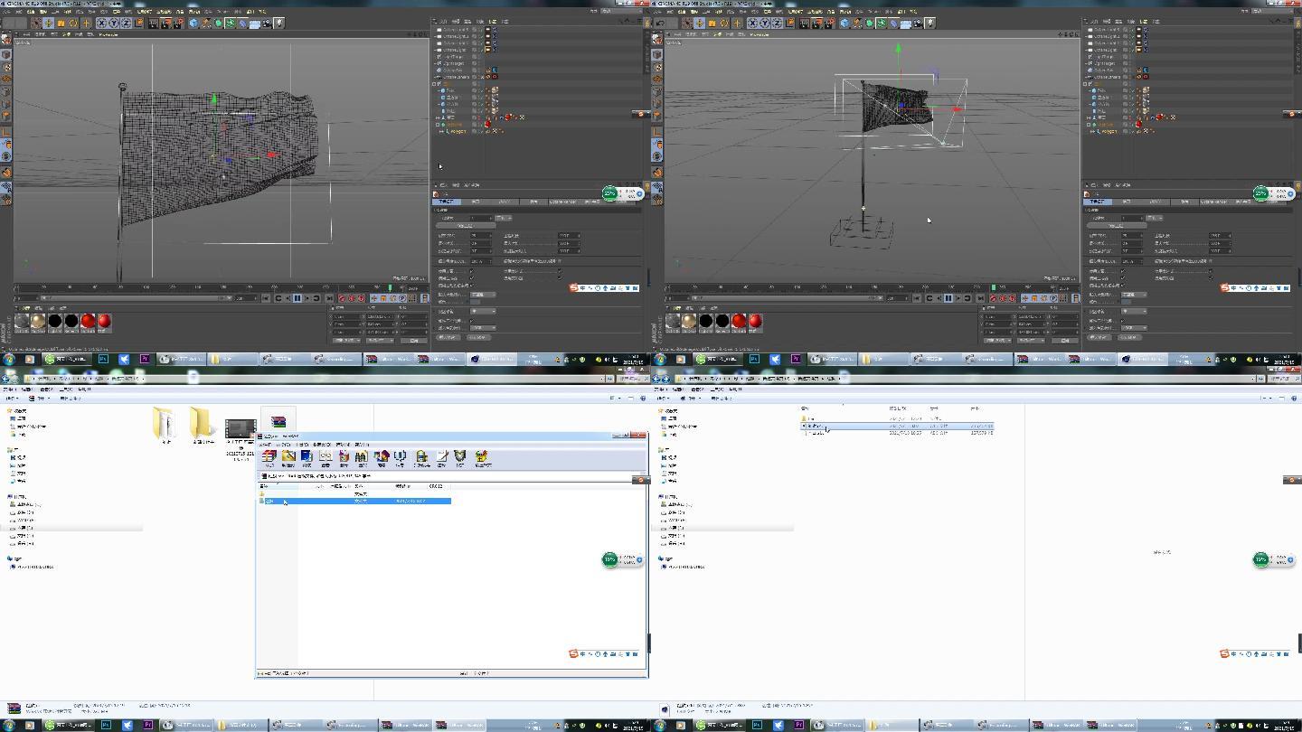This screenshot has height=732, width=1302.
Task: Select the Move tool in right Cinema 4D window
Action: pyautogui.click(x=699, y=23)
